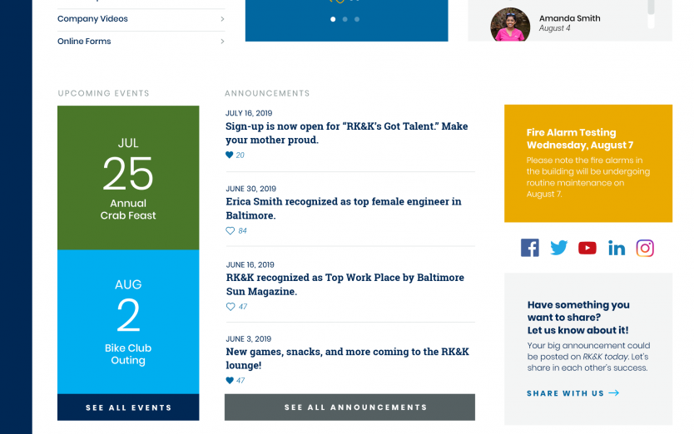Screen dimensions: 694x434
Task: Click See All Announcements button
Action: click(349, 407)
